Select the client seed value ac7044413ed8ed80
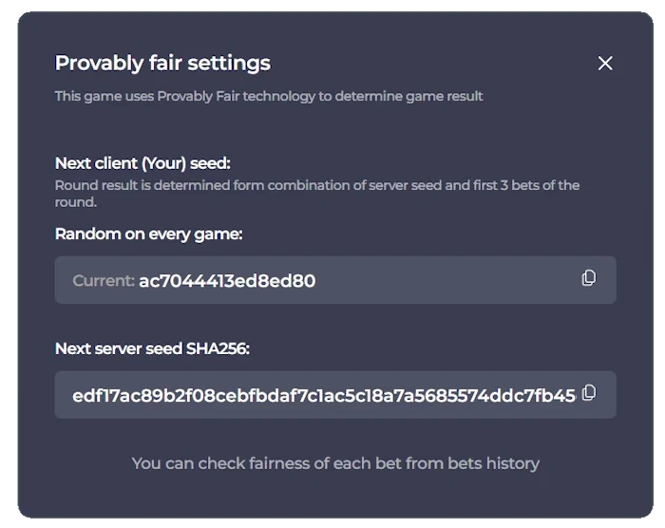 [227, 281]
